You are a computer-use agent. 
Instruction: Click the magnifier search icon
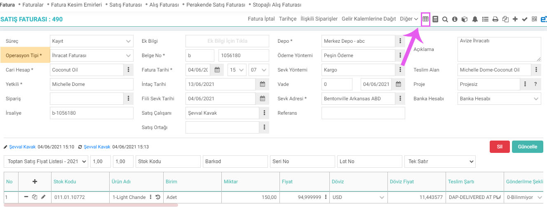445,19
